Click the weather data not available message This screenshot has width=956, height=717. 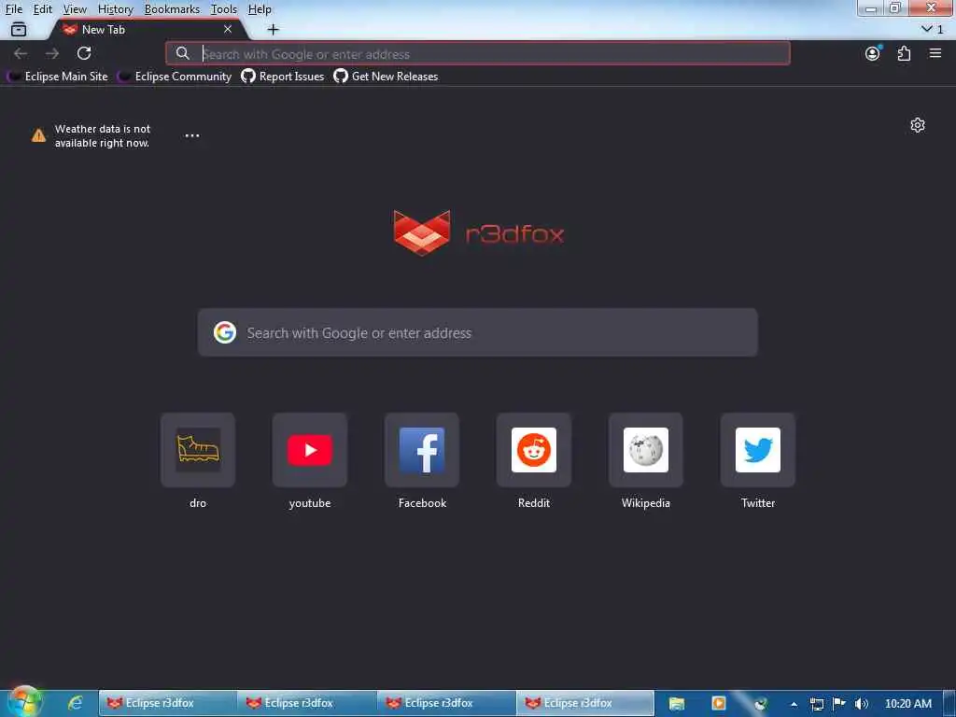pos(102,135)
